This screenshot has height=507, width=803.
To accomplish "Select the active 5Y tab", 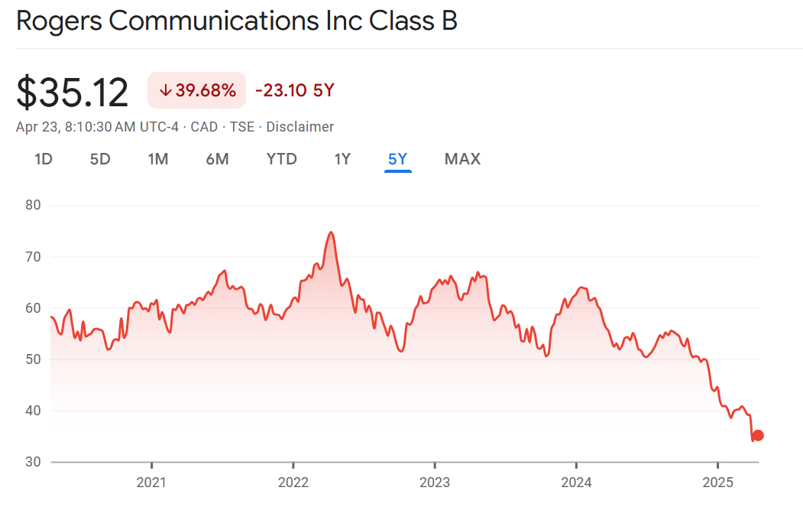I will click(x=398, y=159).
